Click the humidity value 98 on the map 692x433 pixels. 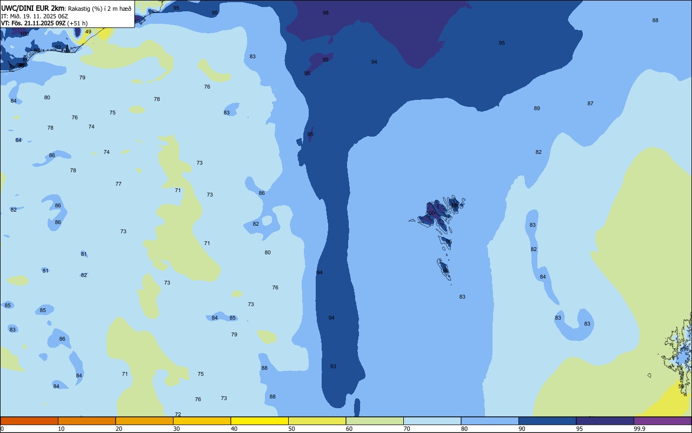[x=325, y=12]
